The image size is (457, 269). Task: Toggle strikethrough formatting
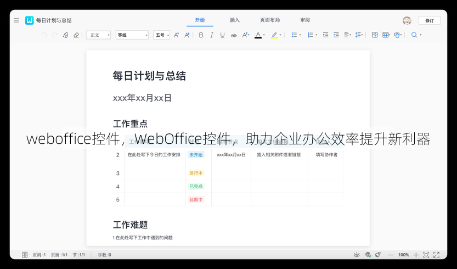coord(234,35)
